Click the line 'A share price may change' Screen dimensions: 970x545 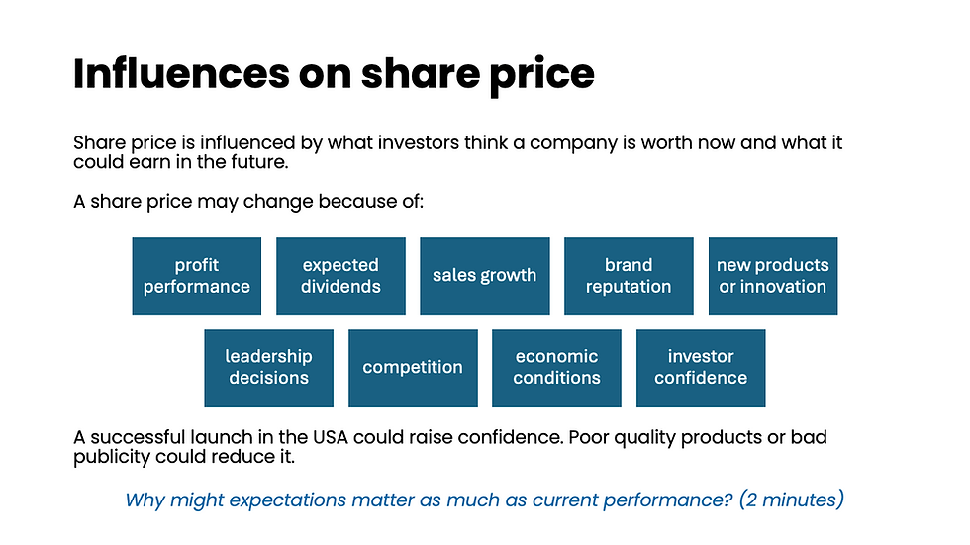pyautogui.click(x=248, y=202)
